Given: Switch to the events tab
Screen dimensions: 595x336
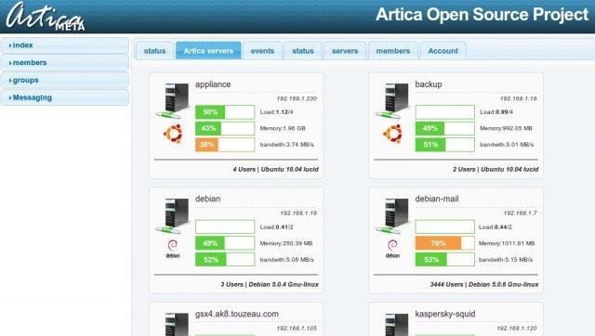Looking at the screenshot, I should click(x=262, y=51).
